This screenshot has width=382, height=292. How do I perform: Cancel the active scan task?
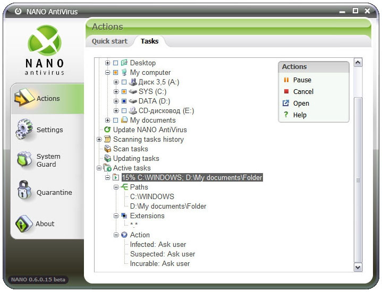[x=303, y=91]
